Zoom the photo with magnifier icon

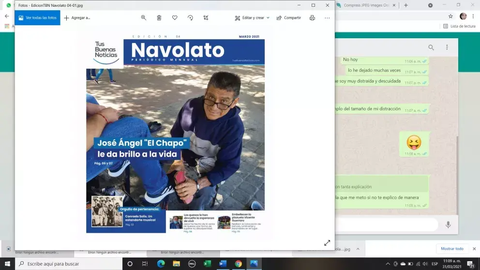pyautogui.click(x=144, y=18)
